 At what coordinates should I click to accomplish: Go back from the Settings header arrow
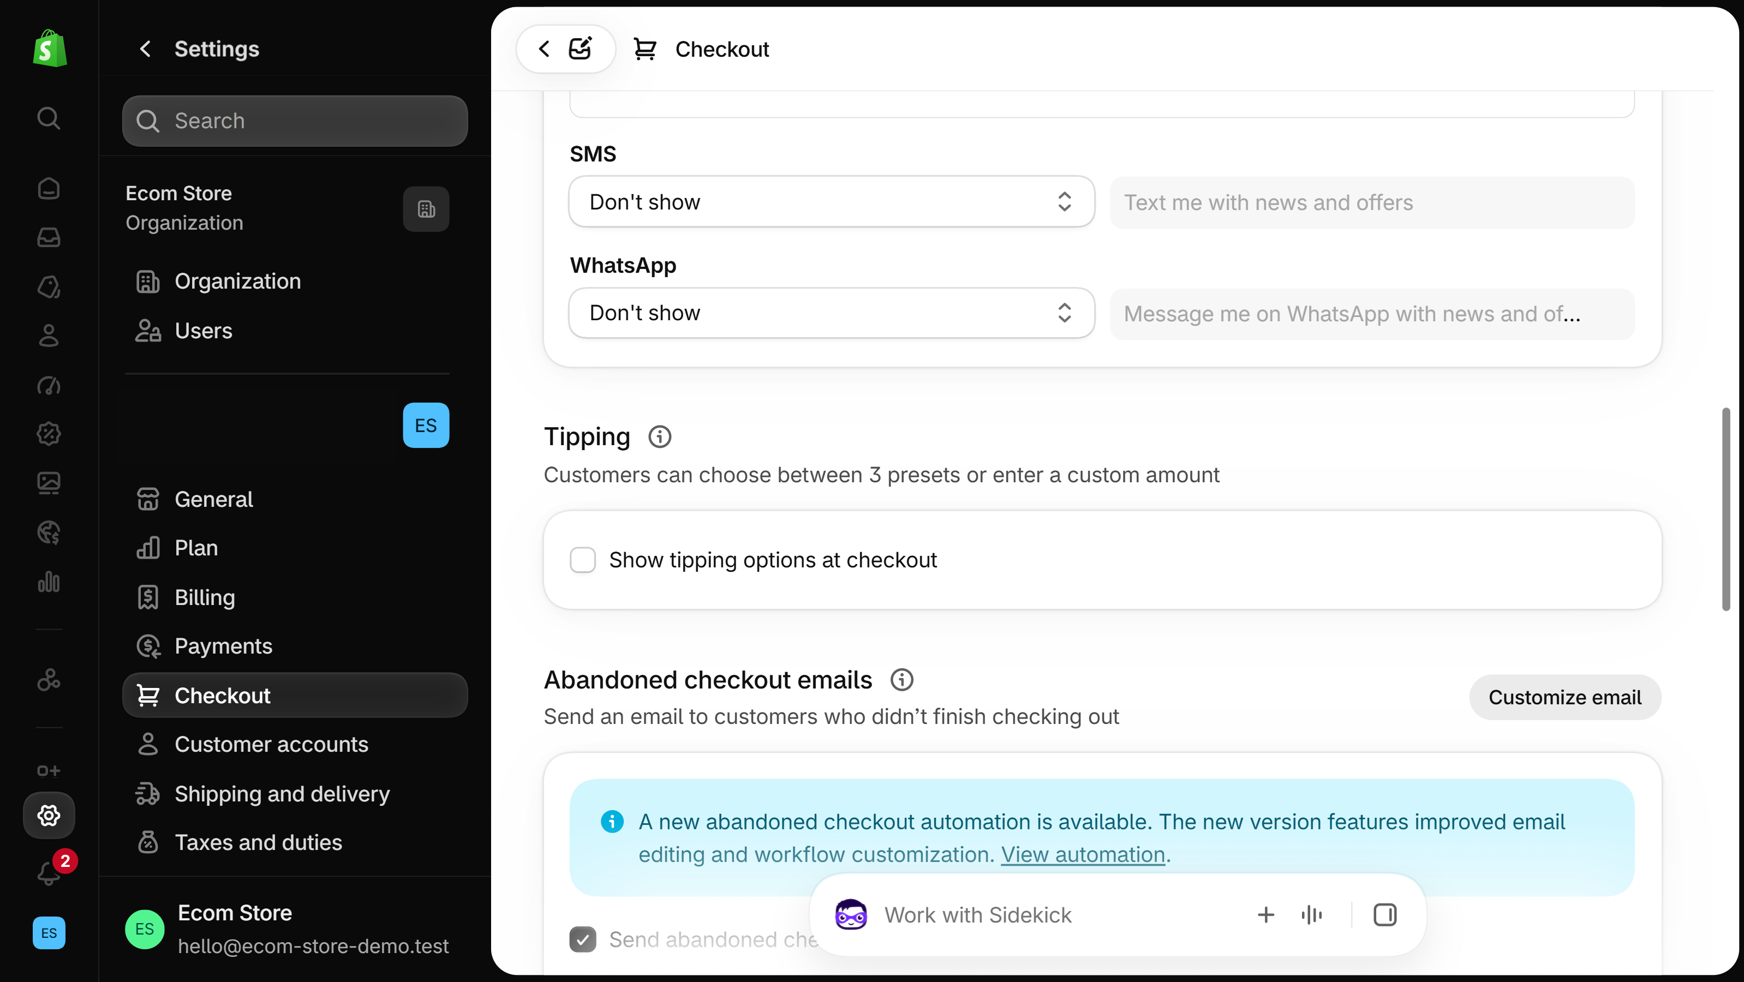point(145,49)
